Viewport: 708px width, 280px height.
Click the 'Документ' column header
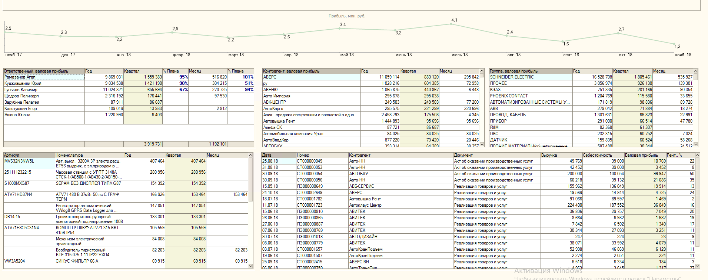(497, 155)
